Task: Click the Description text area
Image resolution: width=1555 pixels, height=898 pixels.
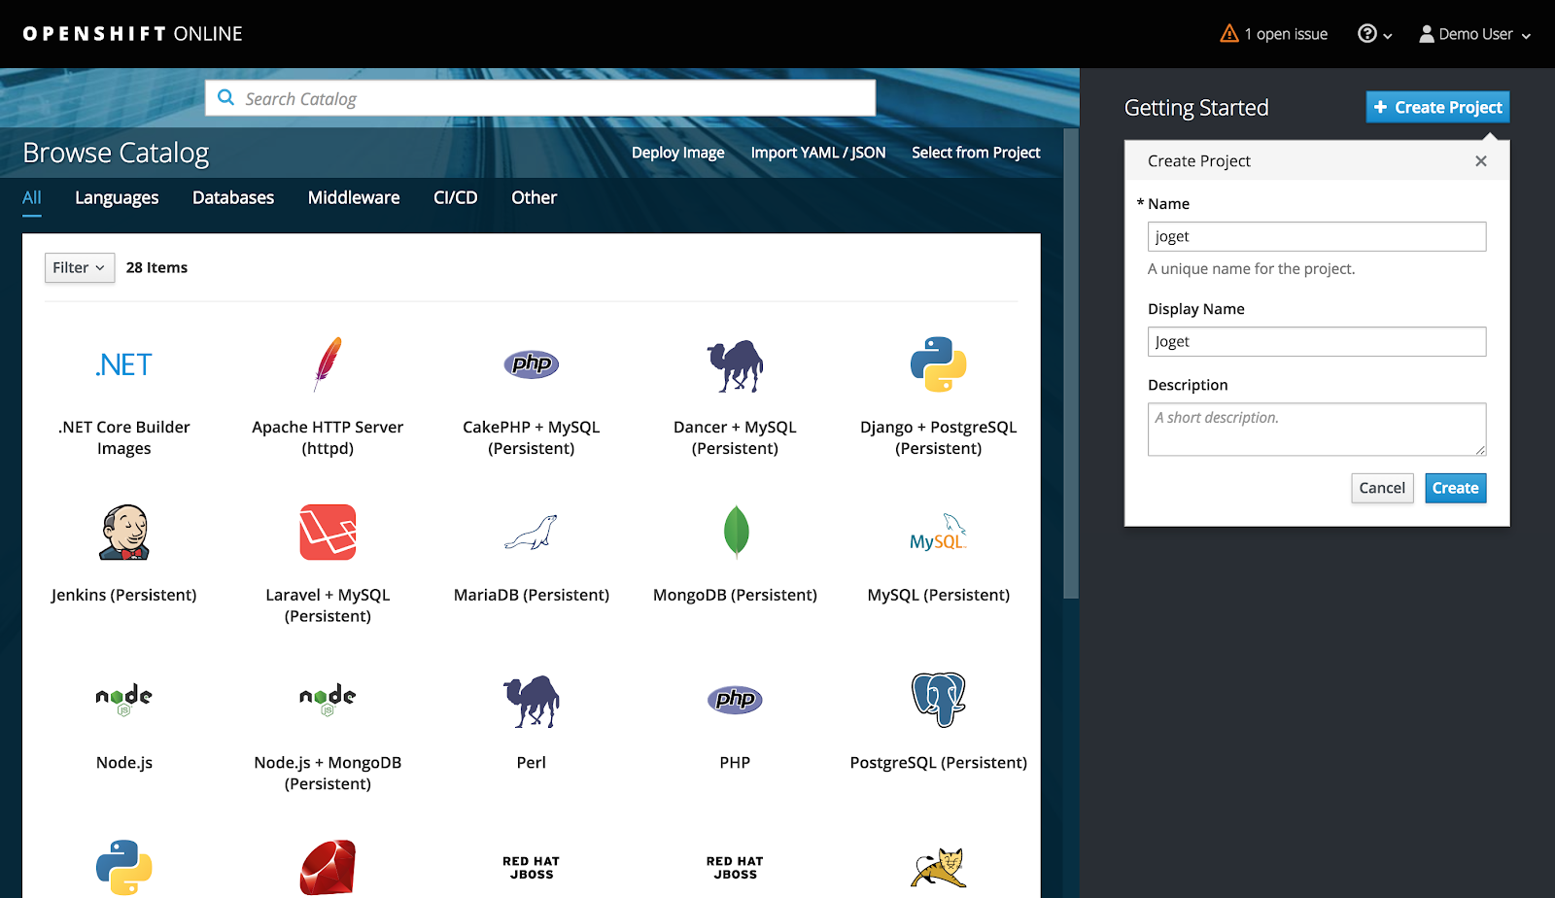Action: click(1317, 430)
